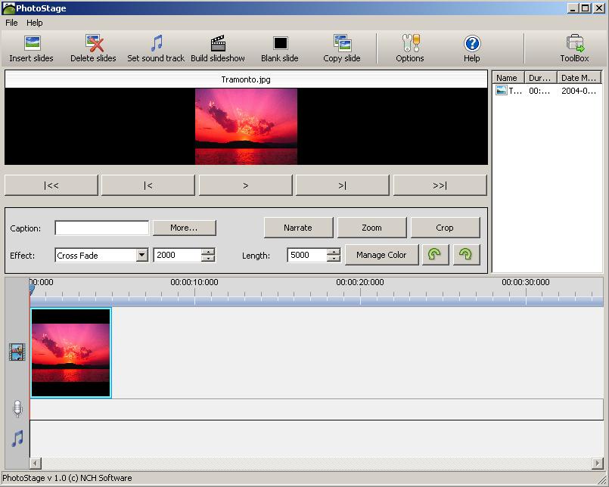609x487 pixels.
Task: Rotate image counterclockwise with left green arrow
Action: (x=434, y=255)
